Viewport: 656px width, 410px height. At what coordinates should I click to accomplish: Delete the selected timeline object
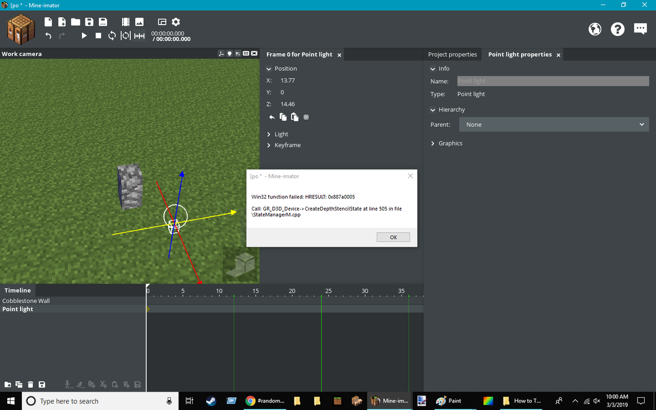pos(30,384)
